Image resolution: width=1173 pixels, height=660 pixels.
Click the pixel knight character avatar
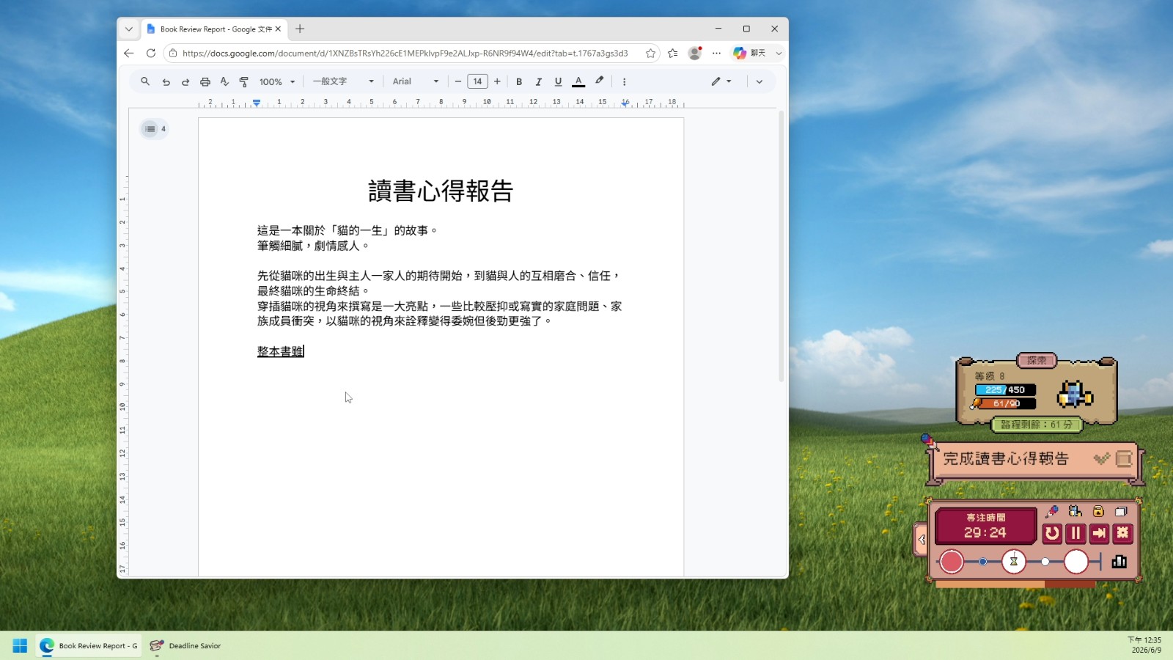point(1075,394)
